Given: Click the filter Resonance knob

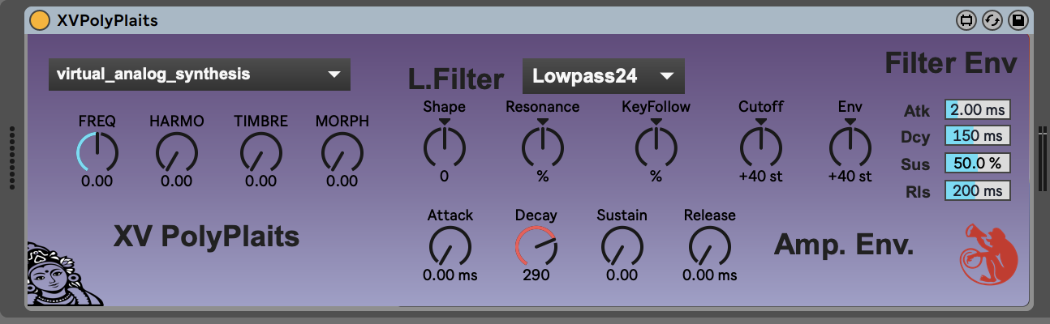Looking at the screenshot, I should (x=542, y=146).
